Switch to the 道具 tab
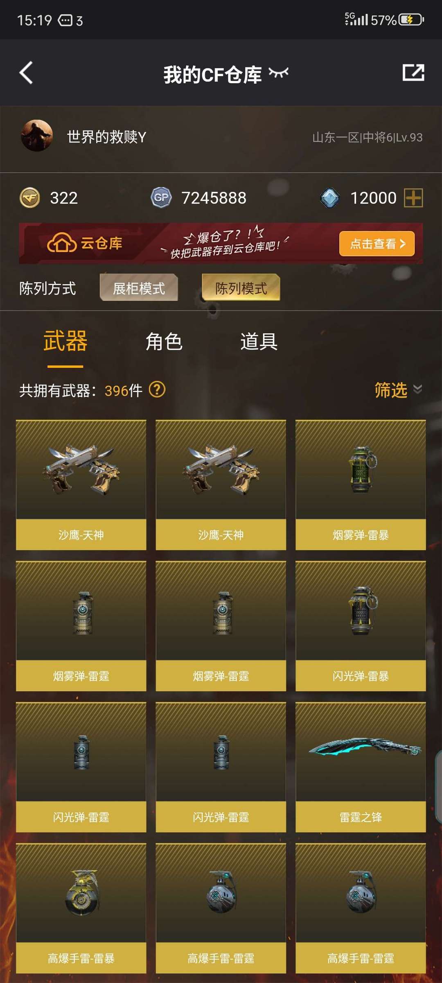 click(x=259, y=341)
